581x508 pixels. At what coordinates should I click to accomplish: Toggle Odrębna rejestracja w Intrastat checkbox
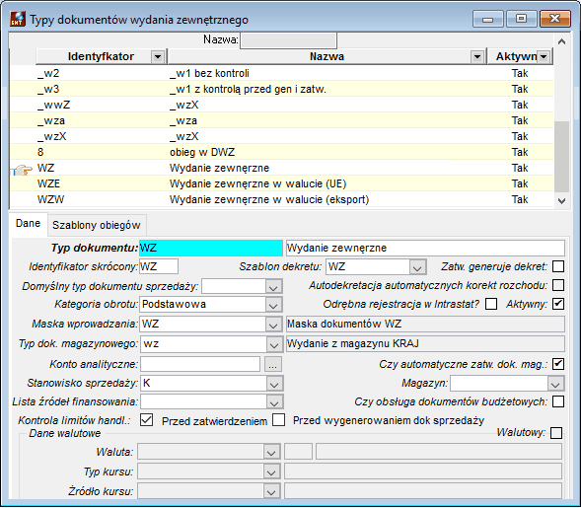tap(491, 304)
